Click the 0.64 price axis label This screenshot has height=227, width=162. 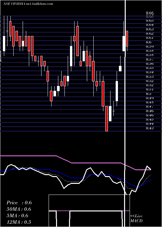point(150,25)
